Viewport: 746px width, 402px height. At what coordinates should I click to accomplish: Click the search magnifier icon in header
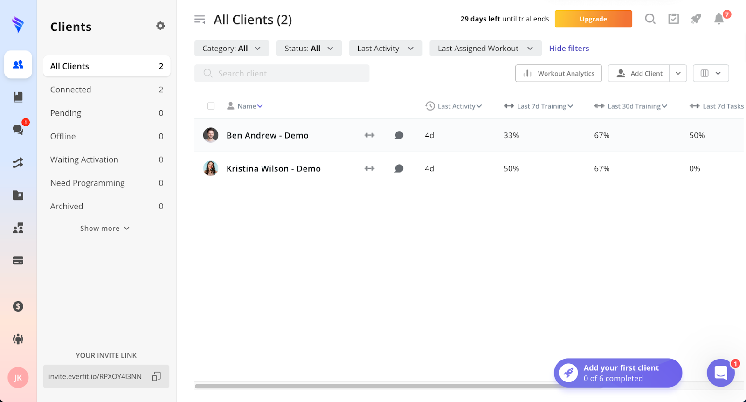click(x=650, y=19)
